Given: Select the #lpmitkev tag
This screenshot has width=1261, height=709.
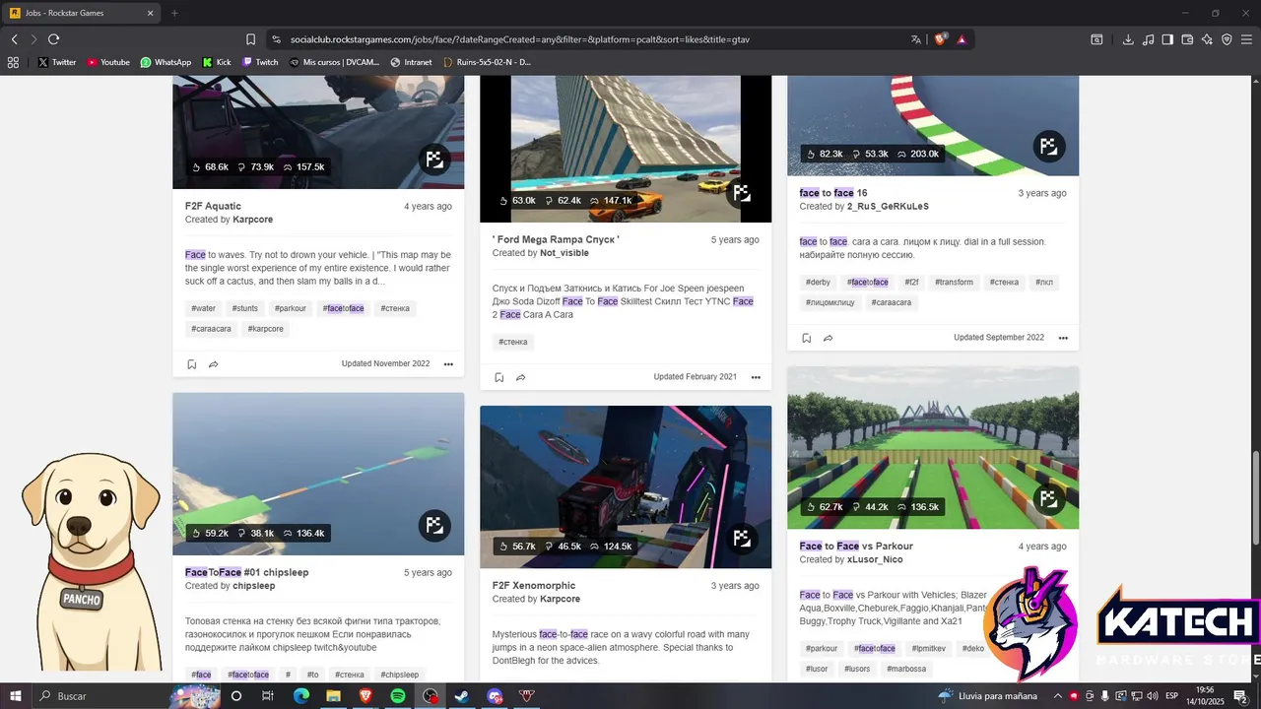Looking at the screenshot, I should 929,649.
